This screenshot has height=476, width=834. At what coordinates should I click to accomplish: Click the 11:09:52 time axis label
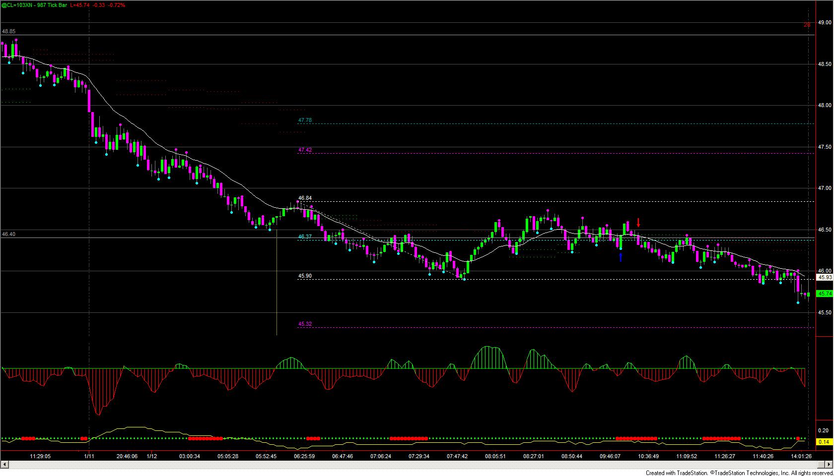[x=687, y=456]
